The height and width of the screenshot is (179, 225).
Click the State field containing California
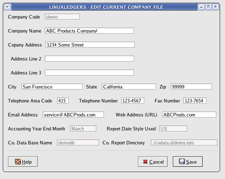[129, 87]
